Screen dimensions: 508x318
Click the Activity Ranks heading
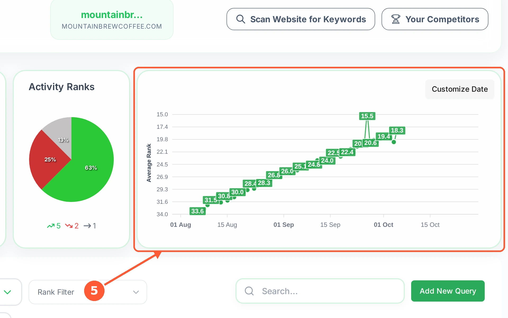(x=61, y=87)
